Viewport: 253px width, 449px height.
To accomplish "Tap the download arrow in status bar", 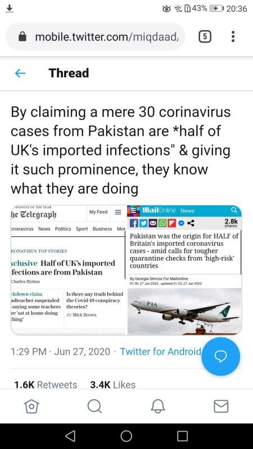I will coord(10,8).
